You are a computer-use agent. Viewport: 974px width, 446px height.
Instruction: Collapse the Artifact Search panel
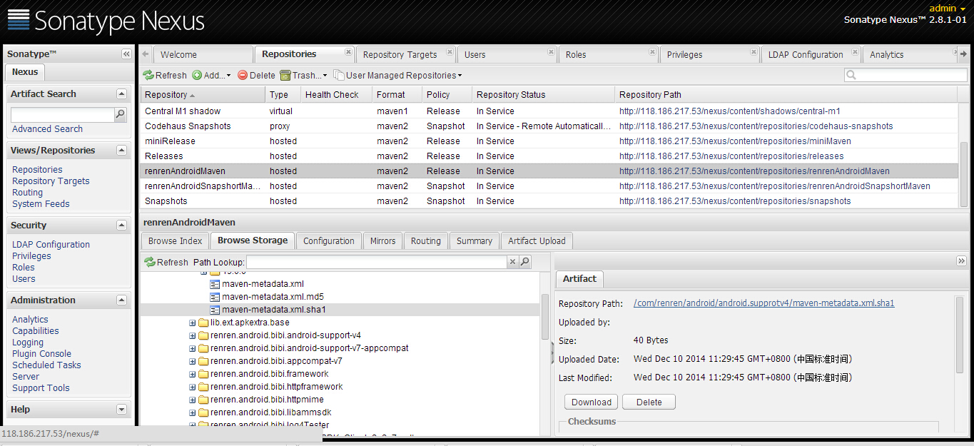pos(121,94)
